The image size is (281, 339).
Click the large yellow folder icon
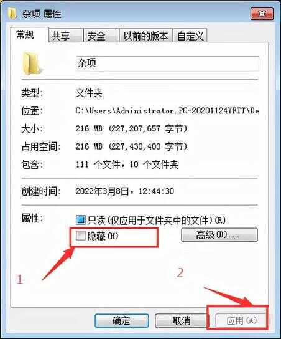[32, 64]
